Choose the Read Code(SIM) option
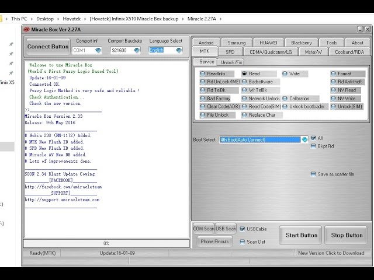This screenshot has height=280, width=374. 244,106
